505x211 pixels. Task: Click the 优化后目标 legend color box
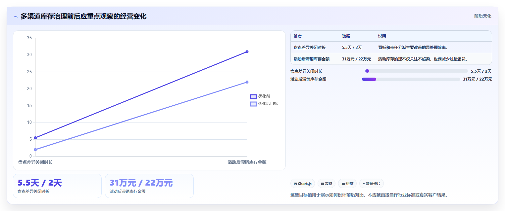pos(253,104)
